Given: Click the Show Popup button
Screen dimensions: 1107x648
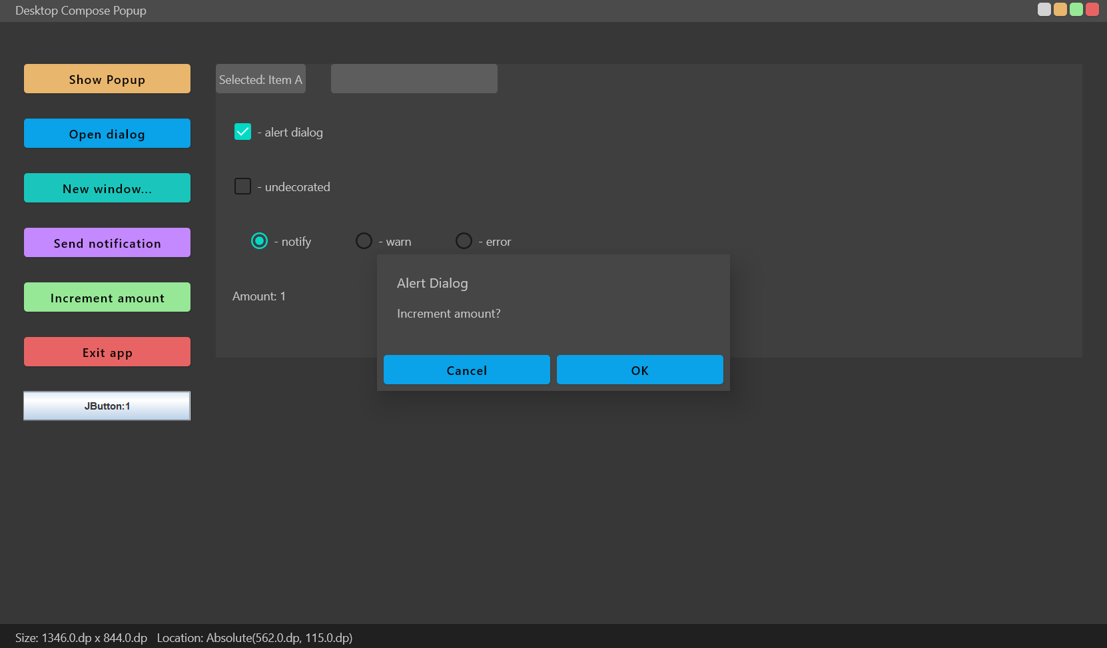Looking at the screenshot, I should 107,79.
